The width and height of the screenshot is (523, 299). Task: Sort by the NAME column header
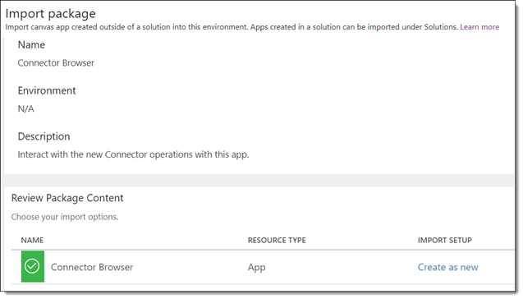point(32,240)
